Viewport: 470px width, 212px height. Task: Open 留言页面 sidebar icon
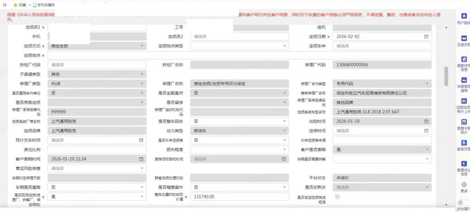click(464, 143)
